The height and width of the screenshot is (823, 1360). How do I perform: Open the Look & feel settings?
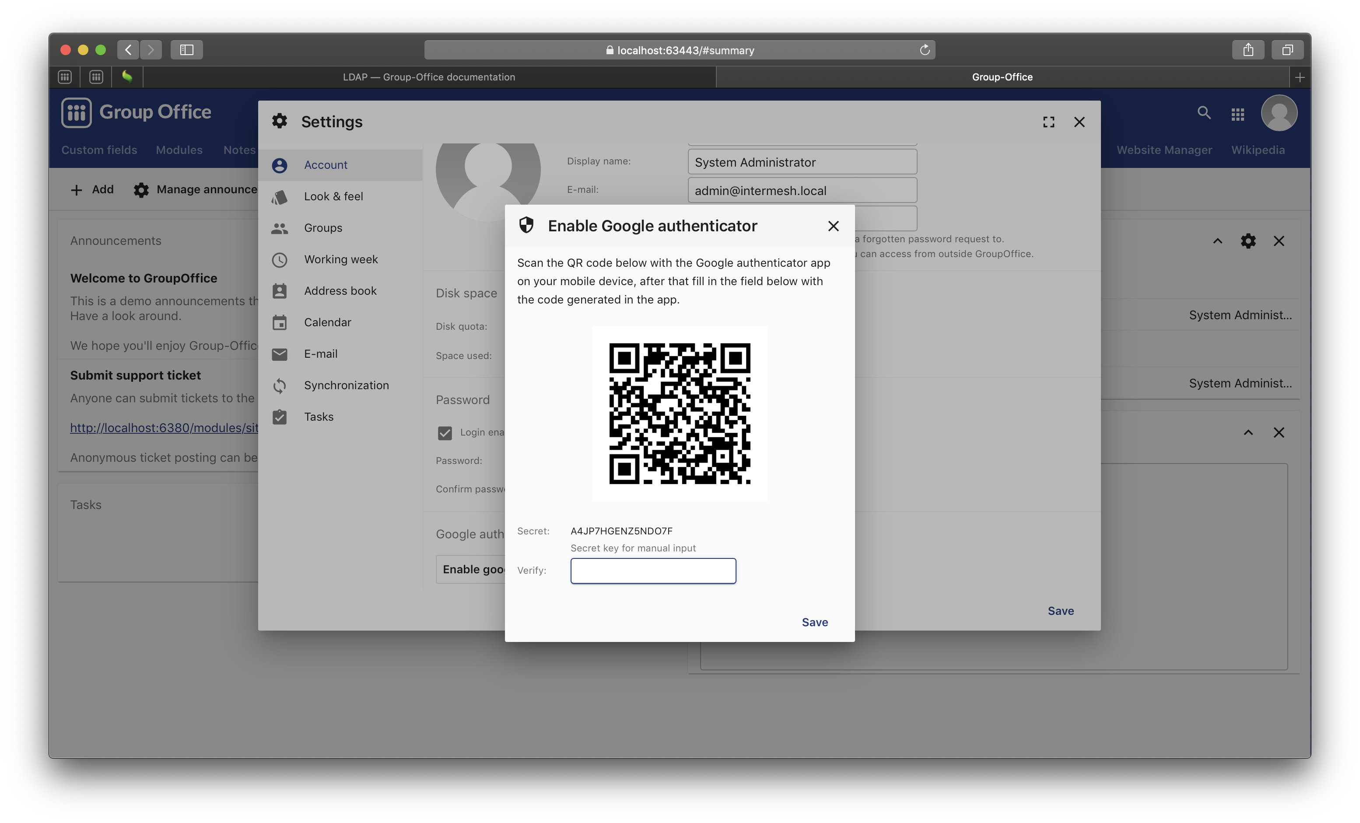coord(340,196)
